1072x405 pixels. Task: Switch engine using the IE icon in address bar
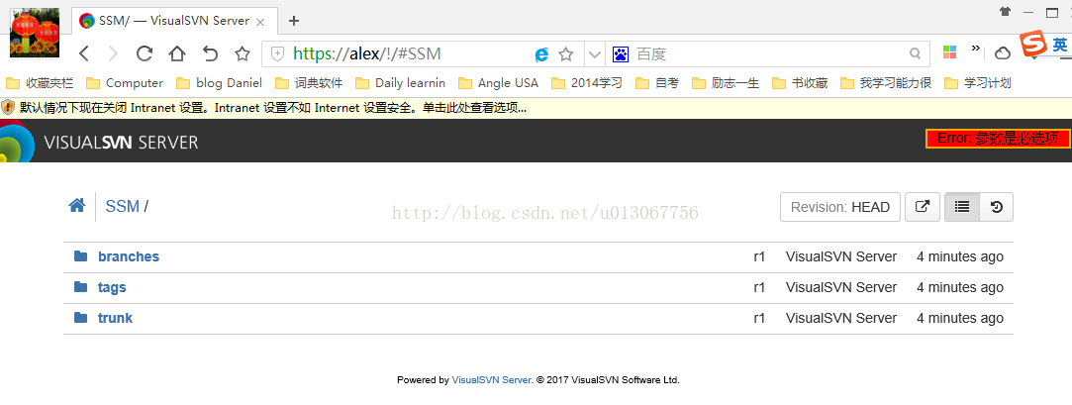pos(541,54)
